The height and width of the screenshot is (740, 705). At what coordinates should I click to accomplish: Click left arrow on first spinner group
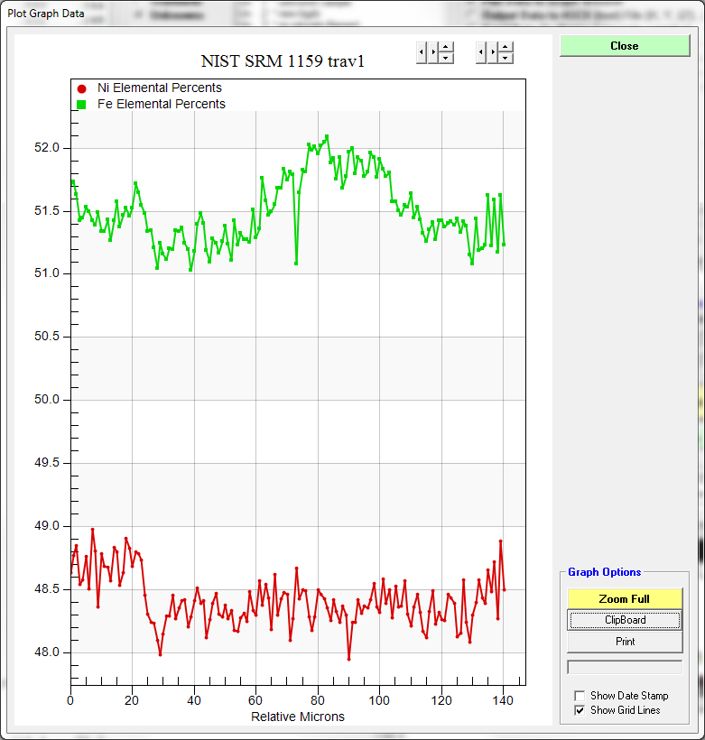(x=422, y=52)
